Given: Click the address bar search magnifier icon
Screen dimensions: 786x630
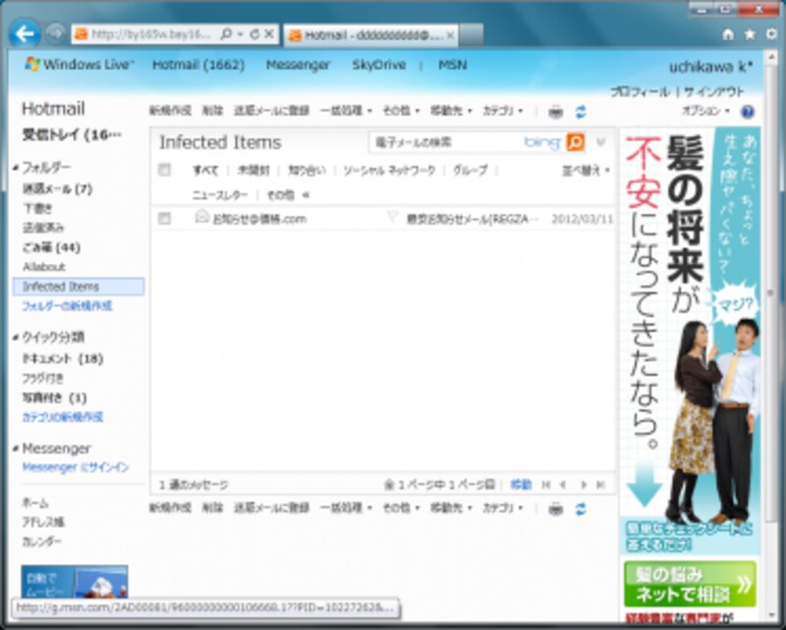Looking at the screenshot, I should click(x=227, y=34).
